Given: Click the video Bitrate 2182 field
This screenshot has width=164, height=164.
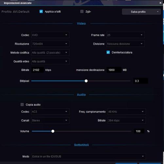Looking at the screenshot, I should click(x=38, y=70).
